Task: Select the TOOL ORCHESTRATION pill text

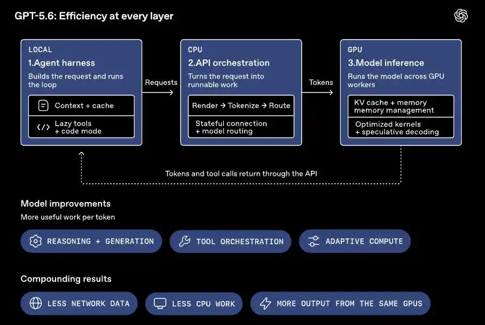Action: coord(240,242)
